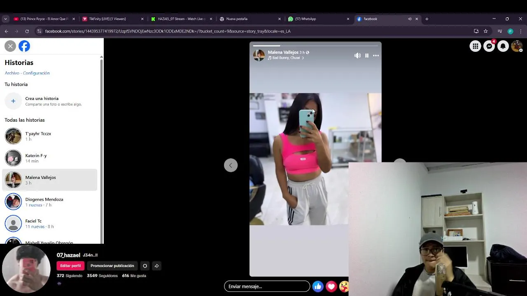Open a new browser tab
The width and height of the screenshot is (527, 296).
(x=427, y=19)
